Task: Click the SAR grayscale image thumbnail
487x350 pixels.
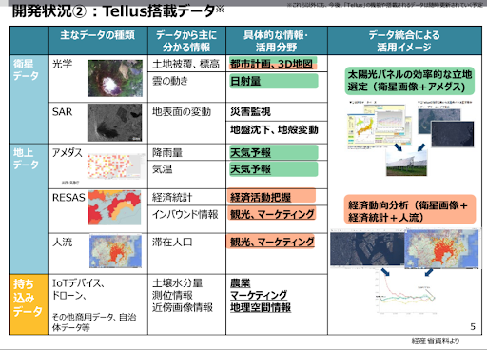Action: [x=115, y=123]
